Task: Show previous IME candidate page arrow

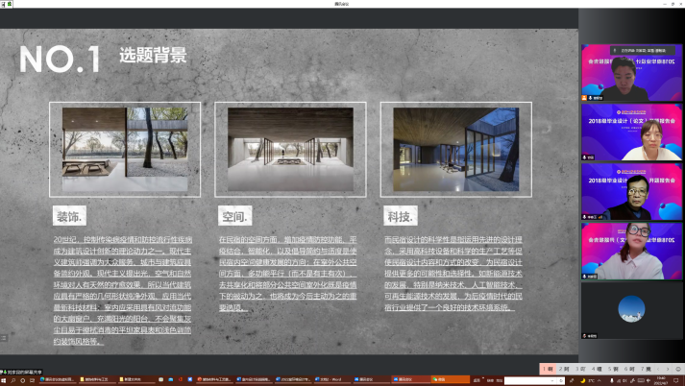Action: click(658, 369)
